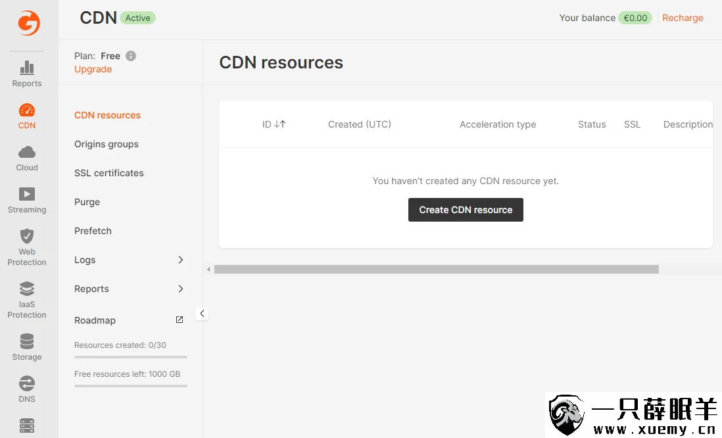Collapse the CDN side menu panel
This screenshot has width=722, height=438.
[x=202, y=314]
